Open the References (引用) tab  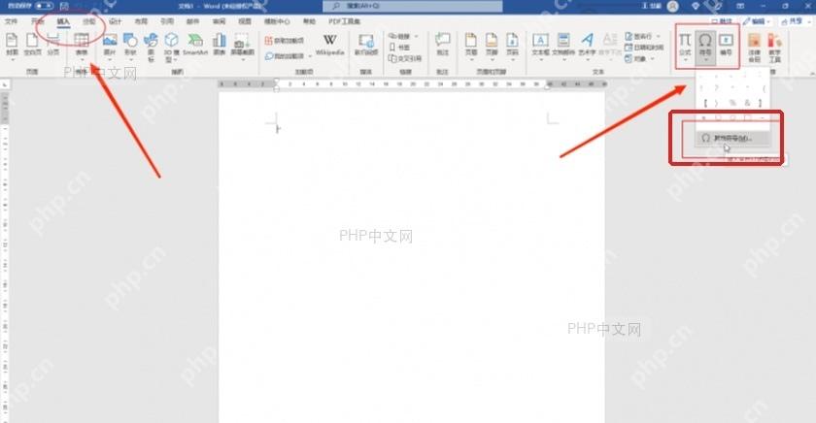(167, 21)
